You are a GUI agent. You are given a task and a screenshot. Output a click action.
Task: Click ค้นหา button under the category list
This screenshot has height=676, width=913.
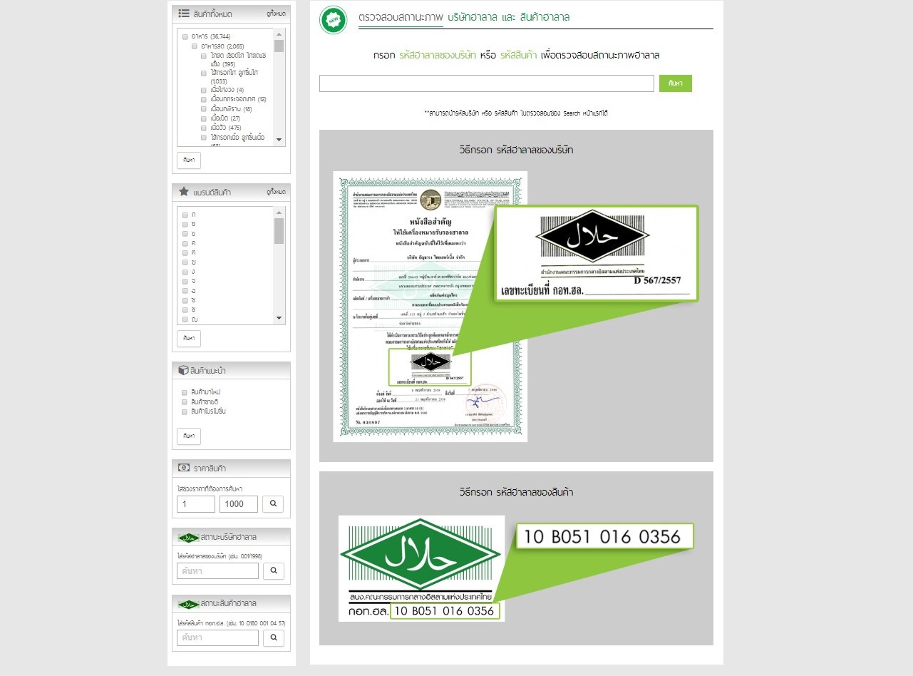pos(189,160)
